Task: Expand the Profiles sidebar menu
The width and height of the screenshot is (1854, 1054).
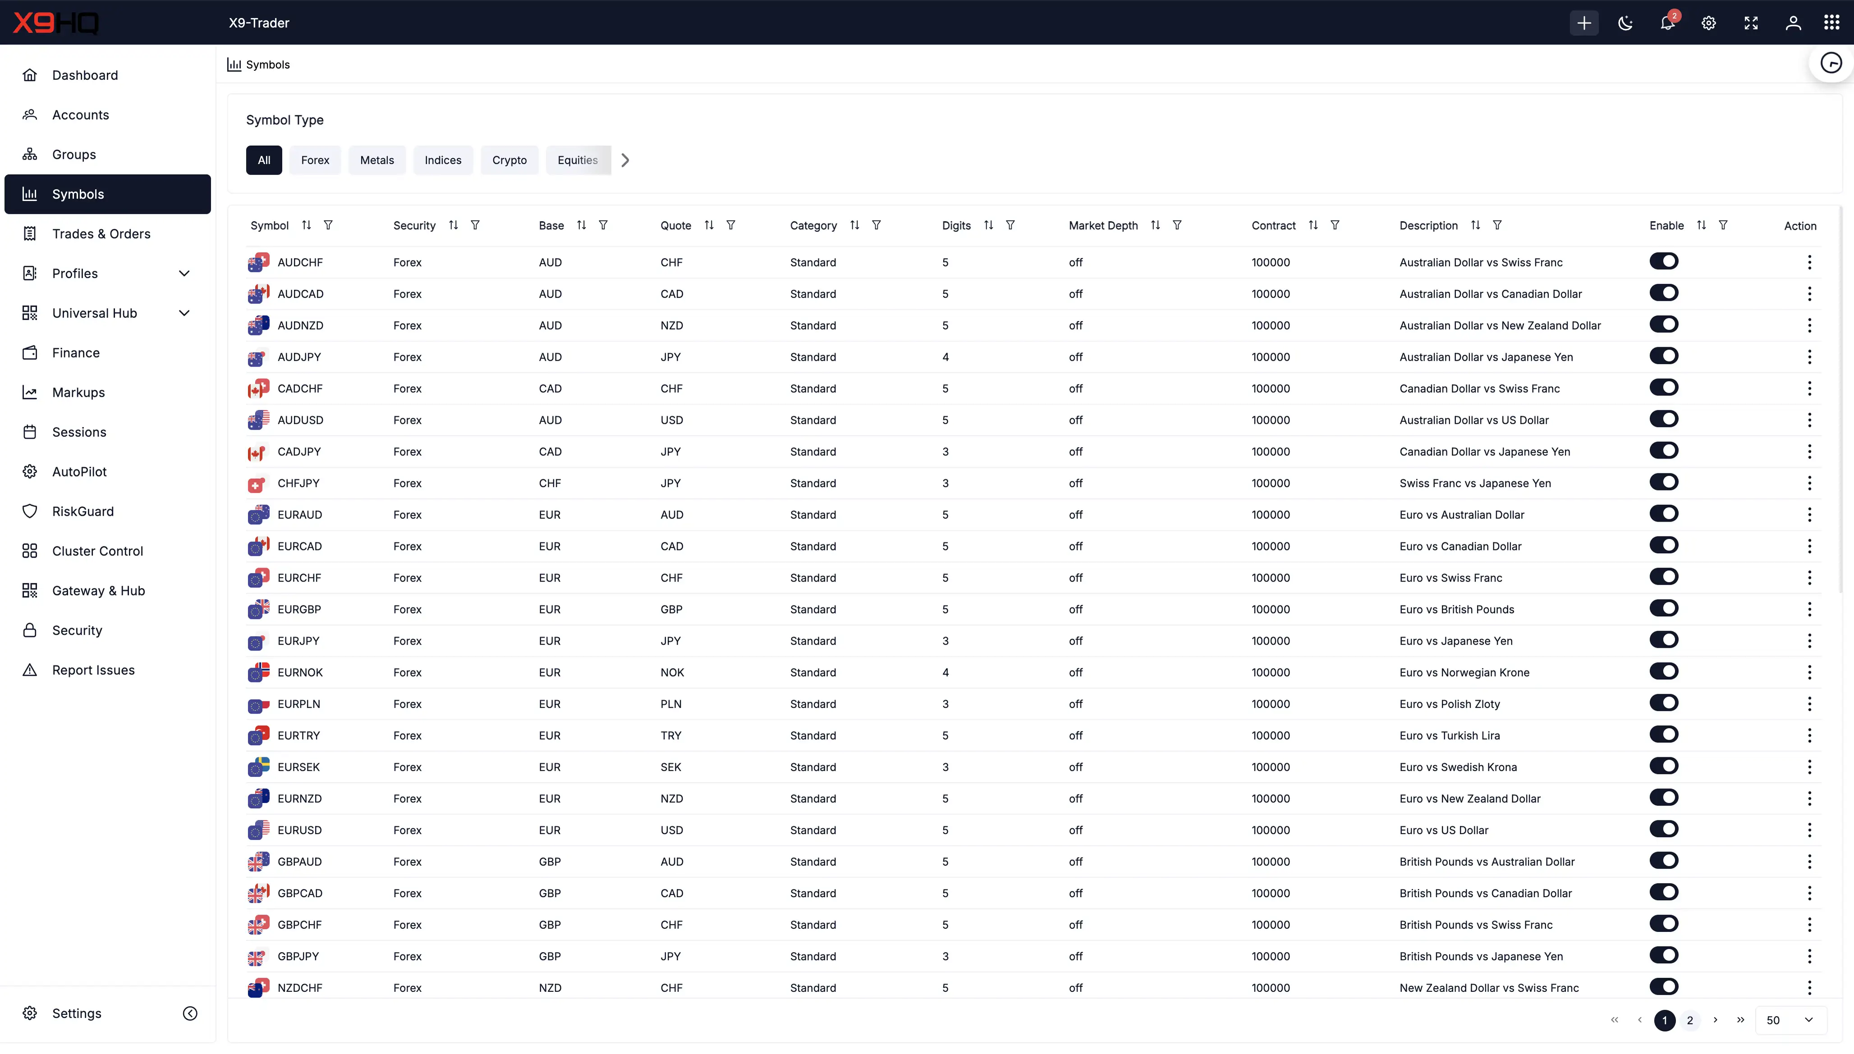Action: pyautogui.click(x=184, y=273)
